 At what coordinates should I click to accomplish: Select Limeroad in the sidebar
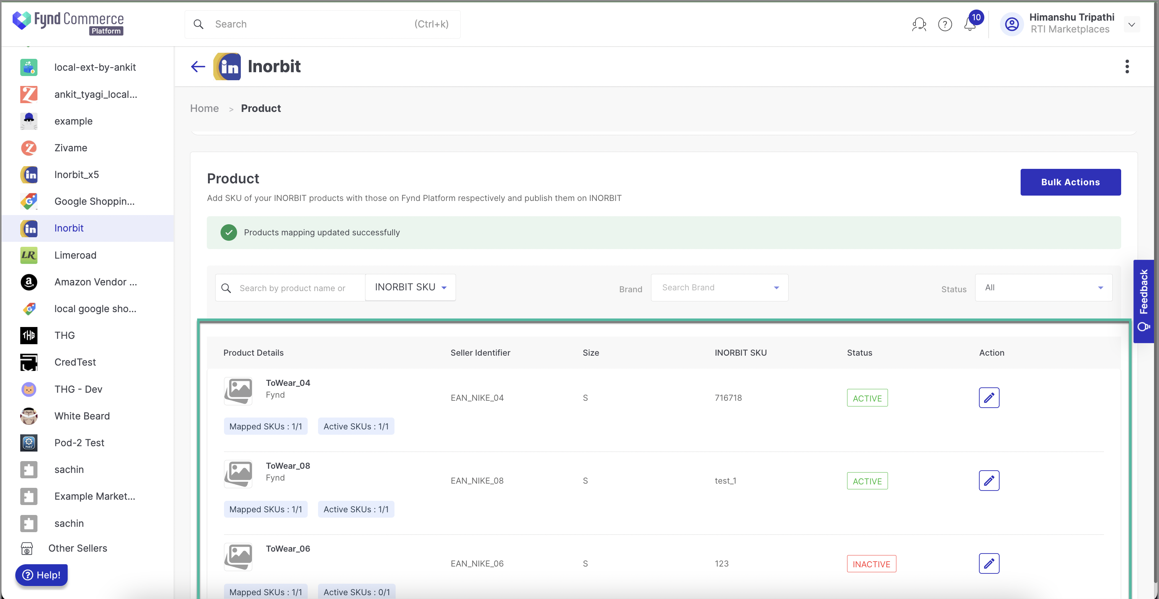pos(88,256)
